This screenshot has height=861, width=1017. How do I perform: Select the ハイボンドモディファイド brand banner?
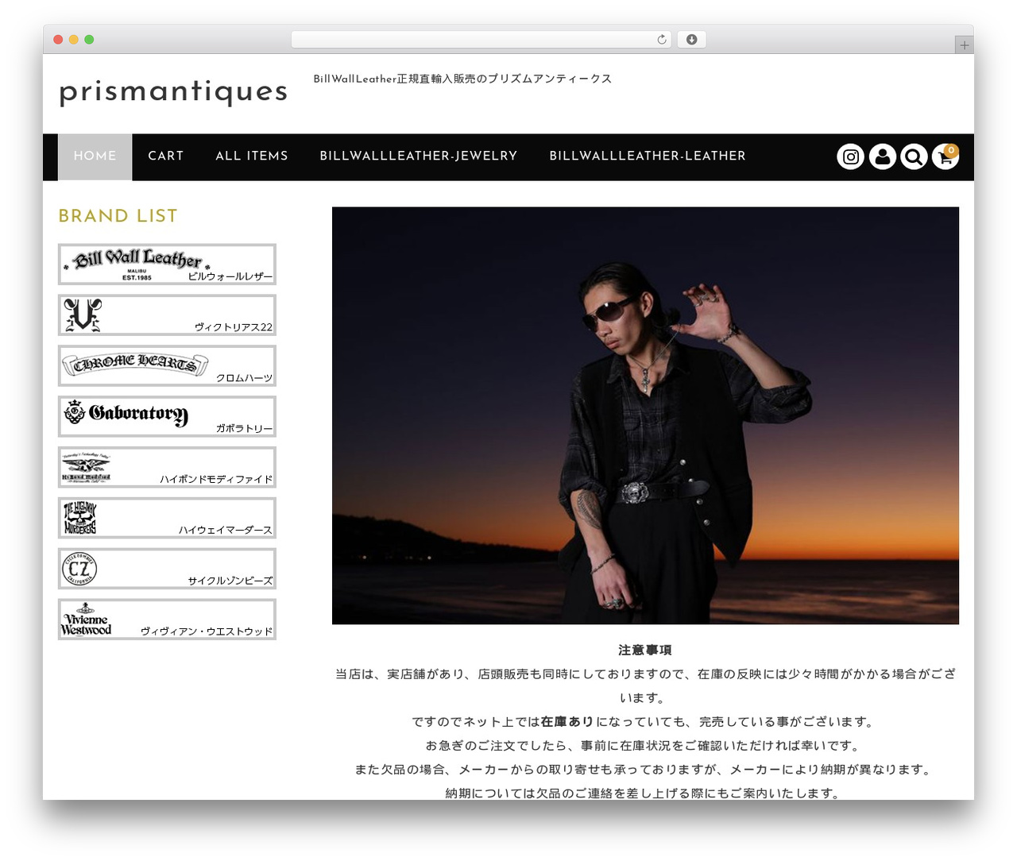click(167, 467)
